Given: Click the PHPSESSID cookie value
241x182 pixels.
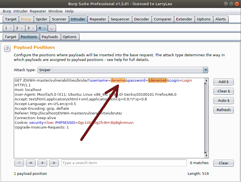Looking at the screenshot, I should (x=106, y=122).
